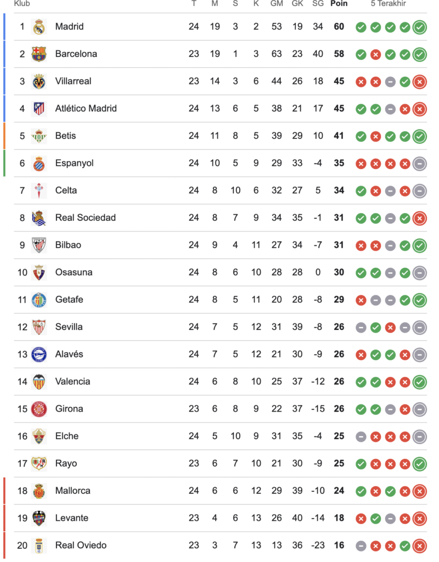Click the Espanyol club crest
Image resolution: width=439 pixels, height=562 pixels.
tap(39, 163)
